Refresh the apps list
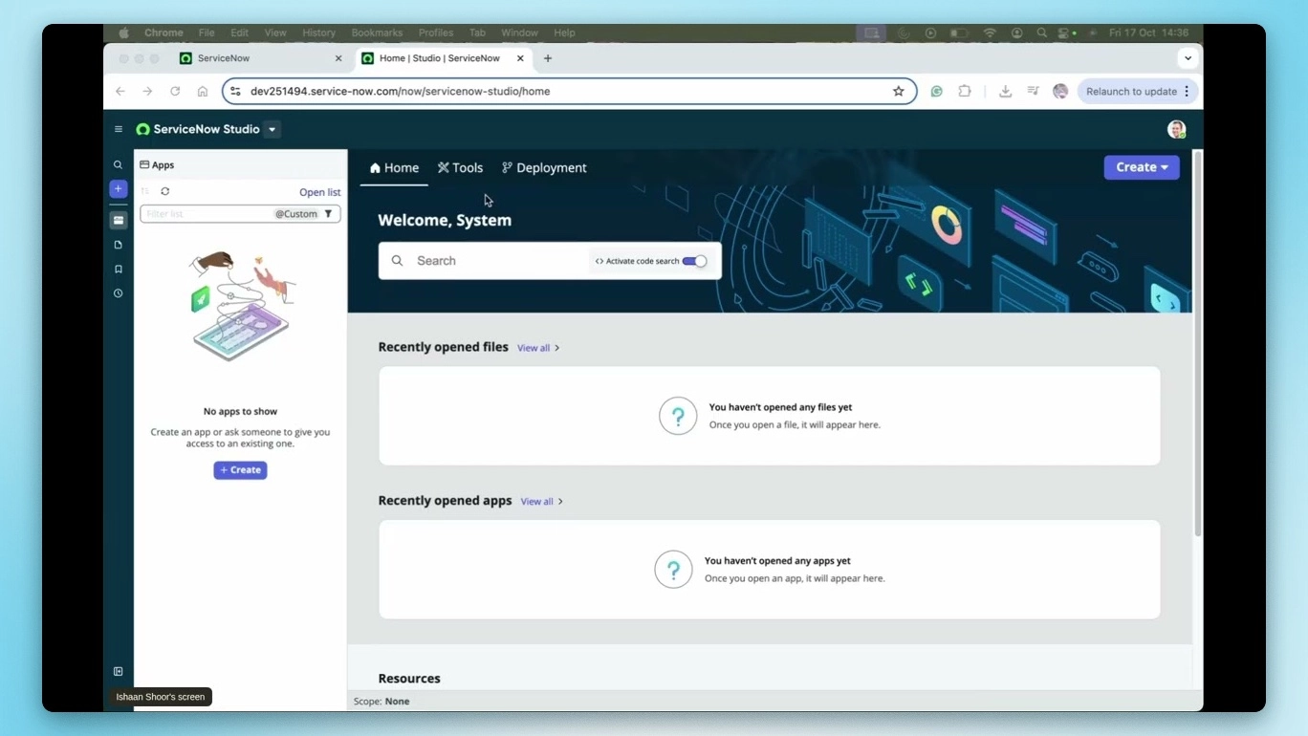 pyautogui.click(x=164, y=191)
